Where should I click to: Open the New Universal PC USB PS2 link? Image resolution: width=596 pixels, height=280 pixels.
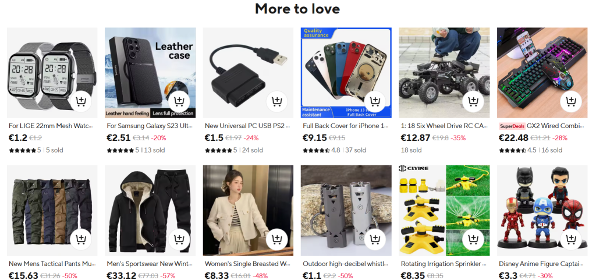[x=247, y=126]
